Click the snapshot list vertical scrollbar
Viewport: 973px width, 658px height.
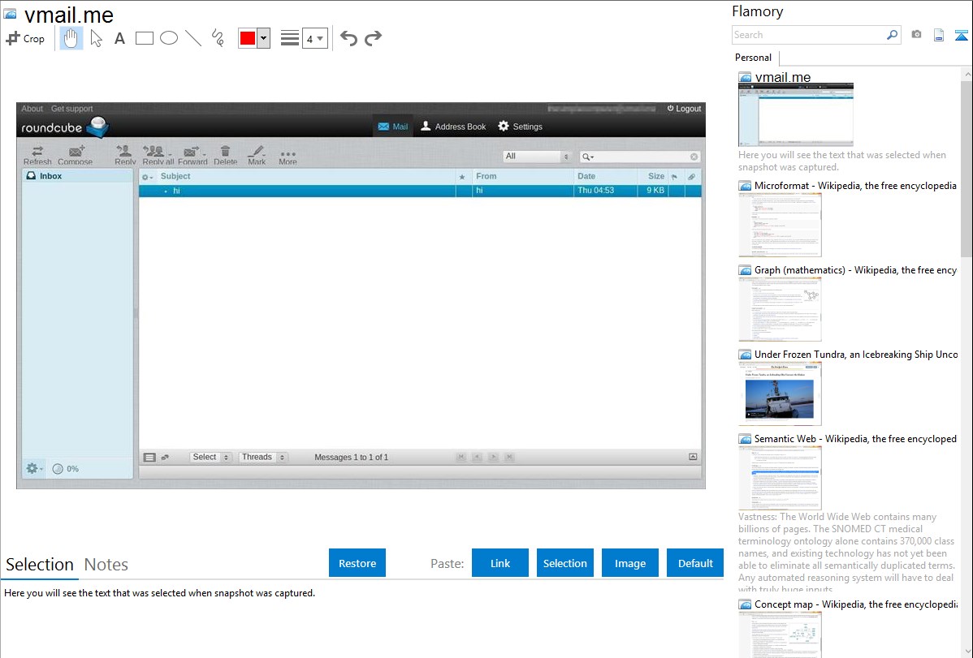pyautogui.click(x=967, y=168)
